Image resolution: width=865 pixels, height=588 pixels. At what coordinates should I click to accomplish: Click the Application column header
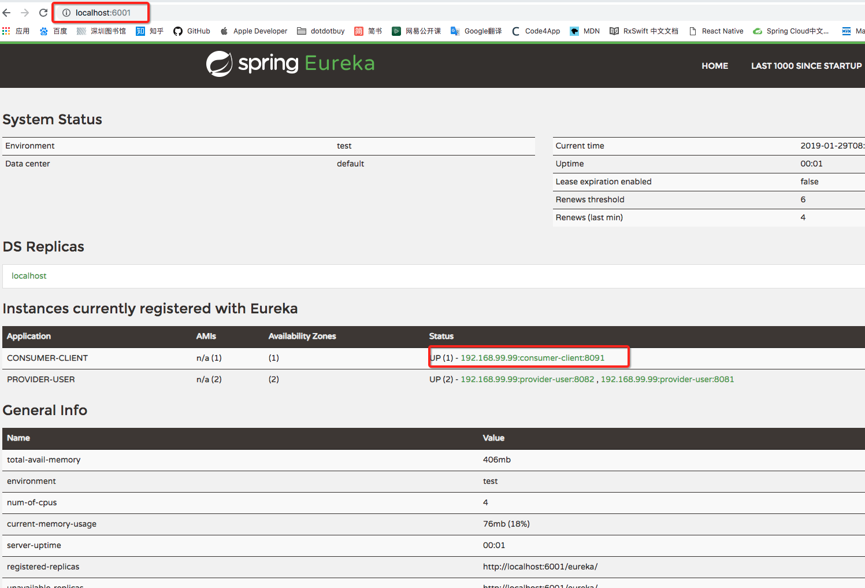[x=29, y=336]
